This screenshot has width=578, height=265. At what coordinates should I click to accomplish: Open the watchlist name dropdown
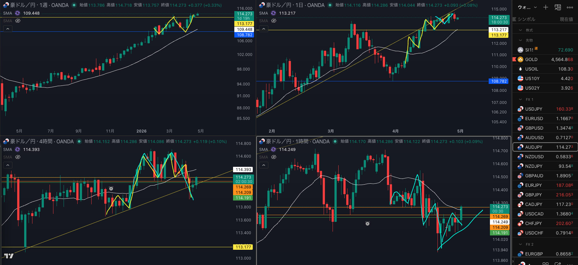coord(527,7)
